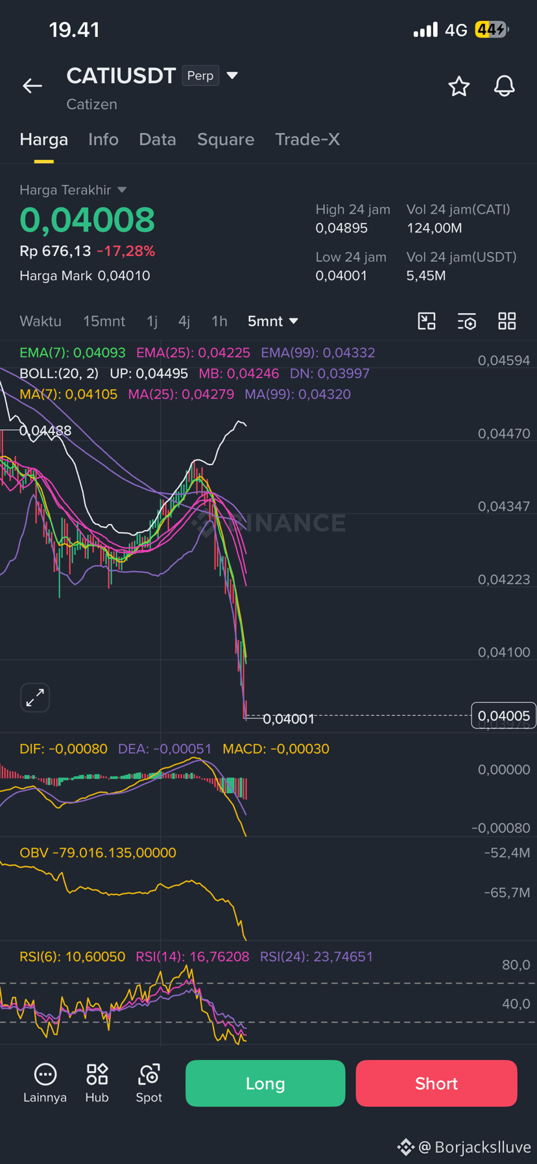The image size is (537, 1164).
Task: Select 15mnt timeframe
Action: [x=104, y=321]
